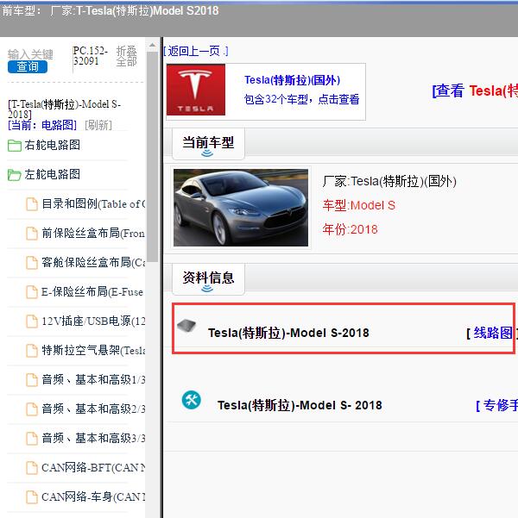The height and width of the screenshot is (518, 518).
Task: Click the left panel scrollbar up arrow
Action: click(x=152, y=46)
